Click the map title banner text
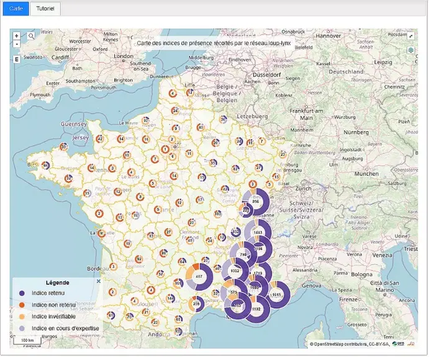The image size is (429, 357). (214, 43)
